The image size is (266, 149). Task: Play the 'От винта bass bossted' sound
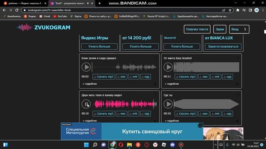click(x=168, y=67)
